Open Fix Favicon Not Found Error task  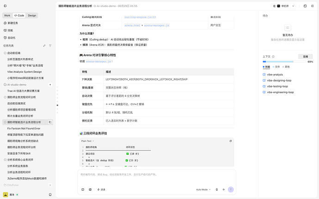point(24,129)
